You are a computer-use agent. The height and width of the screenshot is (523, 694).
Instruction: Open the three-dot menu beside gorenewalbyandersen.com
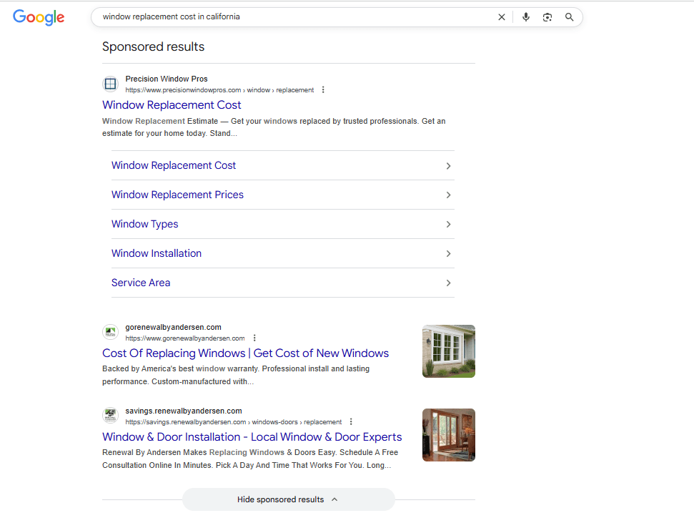click(254, 337)
